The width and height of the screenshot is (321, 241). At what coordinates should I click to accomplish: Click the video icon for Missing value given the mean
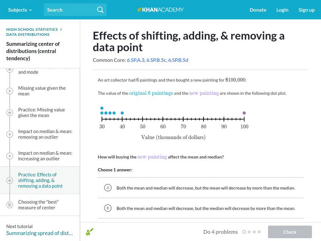tap(10, 91)
